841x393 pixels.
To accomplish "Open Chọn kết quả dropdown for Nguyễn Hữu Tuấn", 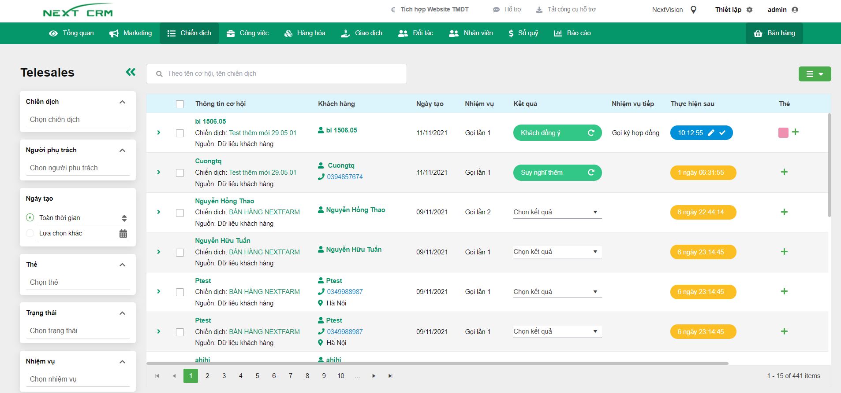I will coord(557,252).
